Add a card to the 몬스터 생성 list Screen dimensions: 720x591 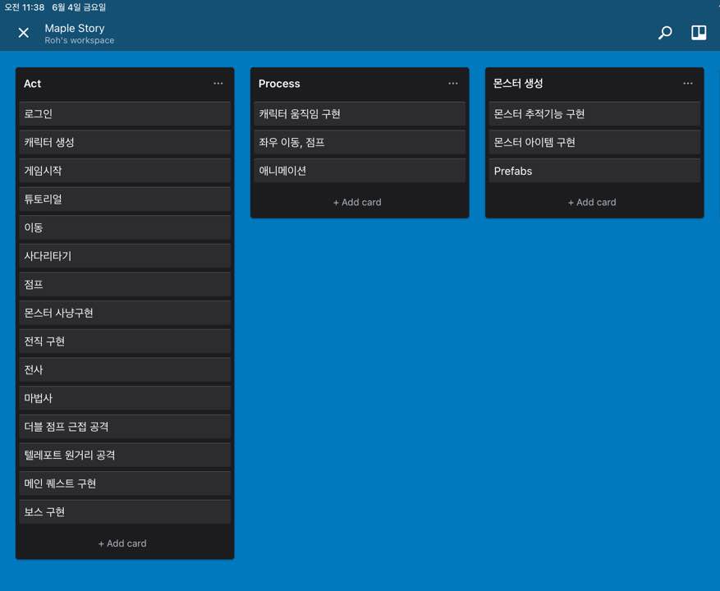tap(592, 202)
